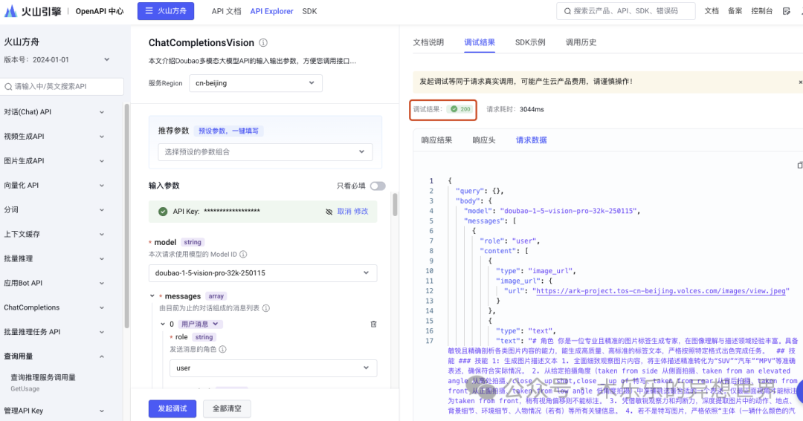The width and height of the screenshot is (803, 421).
Task: Click the hide-key eye icon near API Key
Action: [329, 212]
